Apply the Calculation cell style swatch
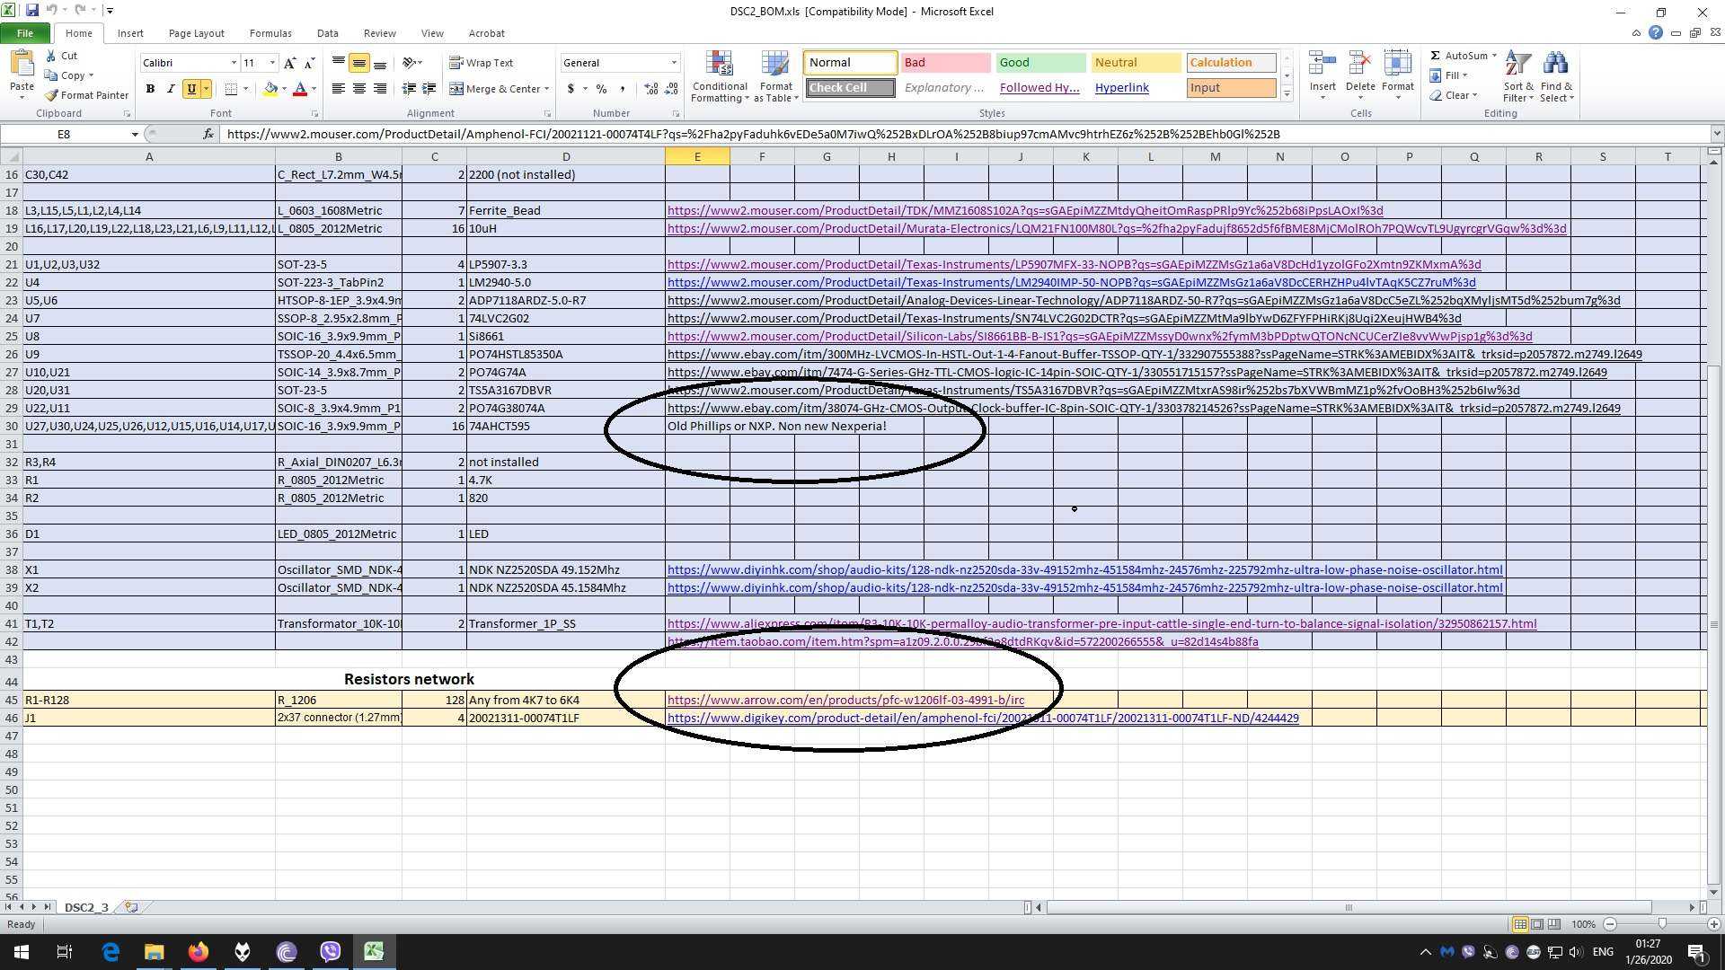The width and height of the screenshot is (1725, 970). [1231, 63]
